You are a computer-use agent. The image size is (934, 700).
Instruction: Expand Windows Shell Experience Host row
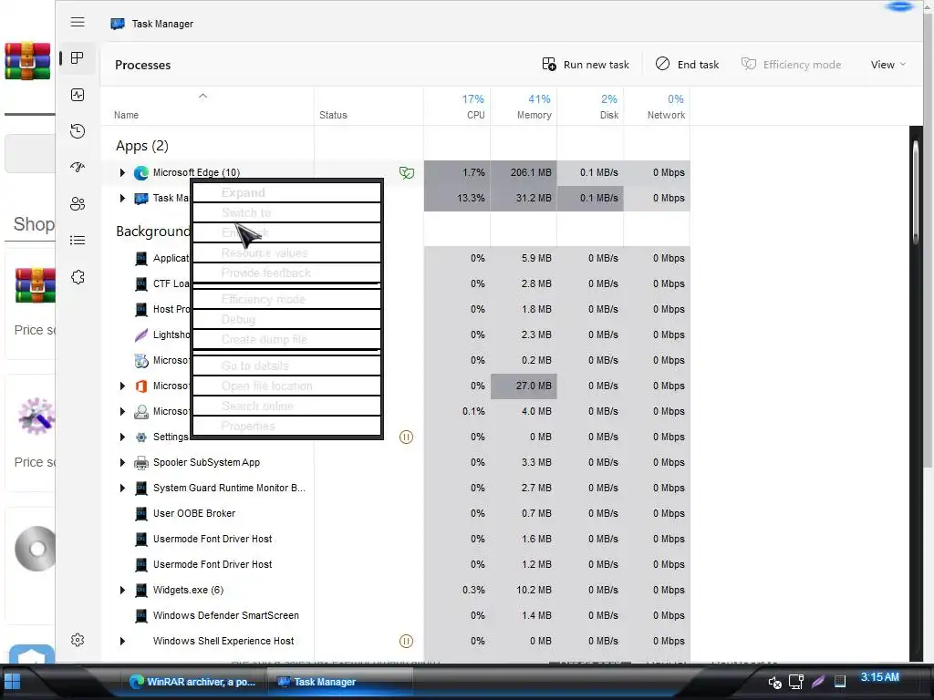122,641
